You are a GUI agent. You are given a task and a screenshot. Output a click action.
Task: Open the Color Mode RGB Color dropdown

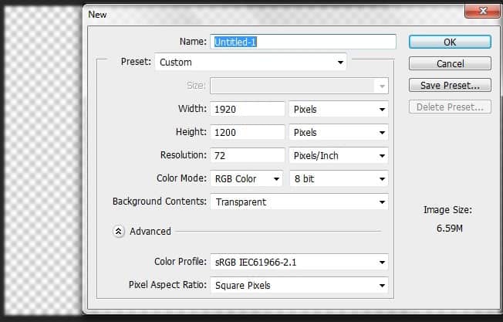[246, 178]
